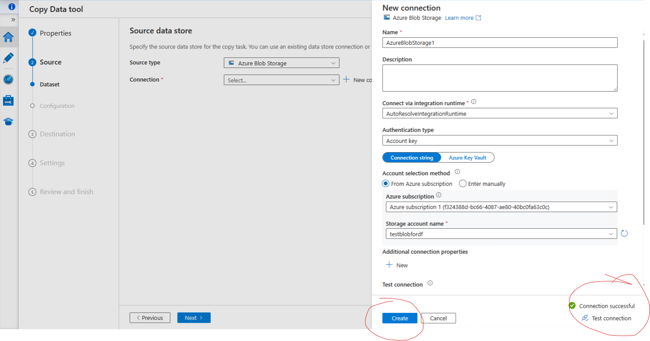Open the integration runtime dropdown
The image size is (650, 341).
[x=500, y=114]
